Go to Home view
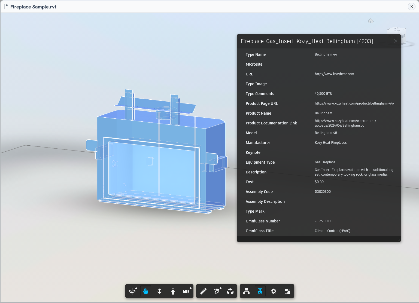Image resolution: width=419 pixels, height=303 pixels. pyautogui.click(x=371, y=21)
